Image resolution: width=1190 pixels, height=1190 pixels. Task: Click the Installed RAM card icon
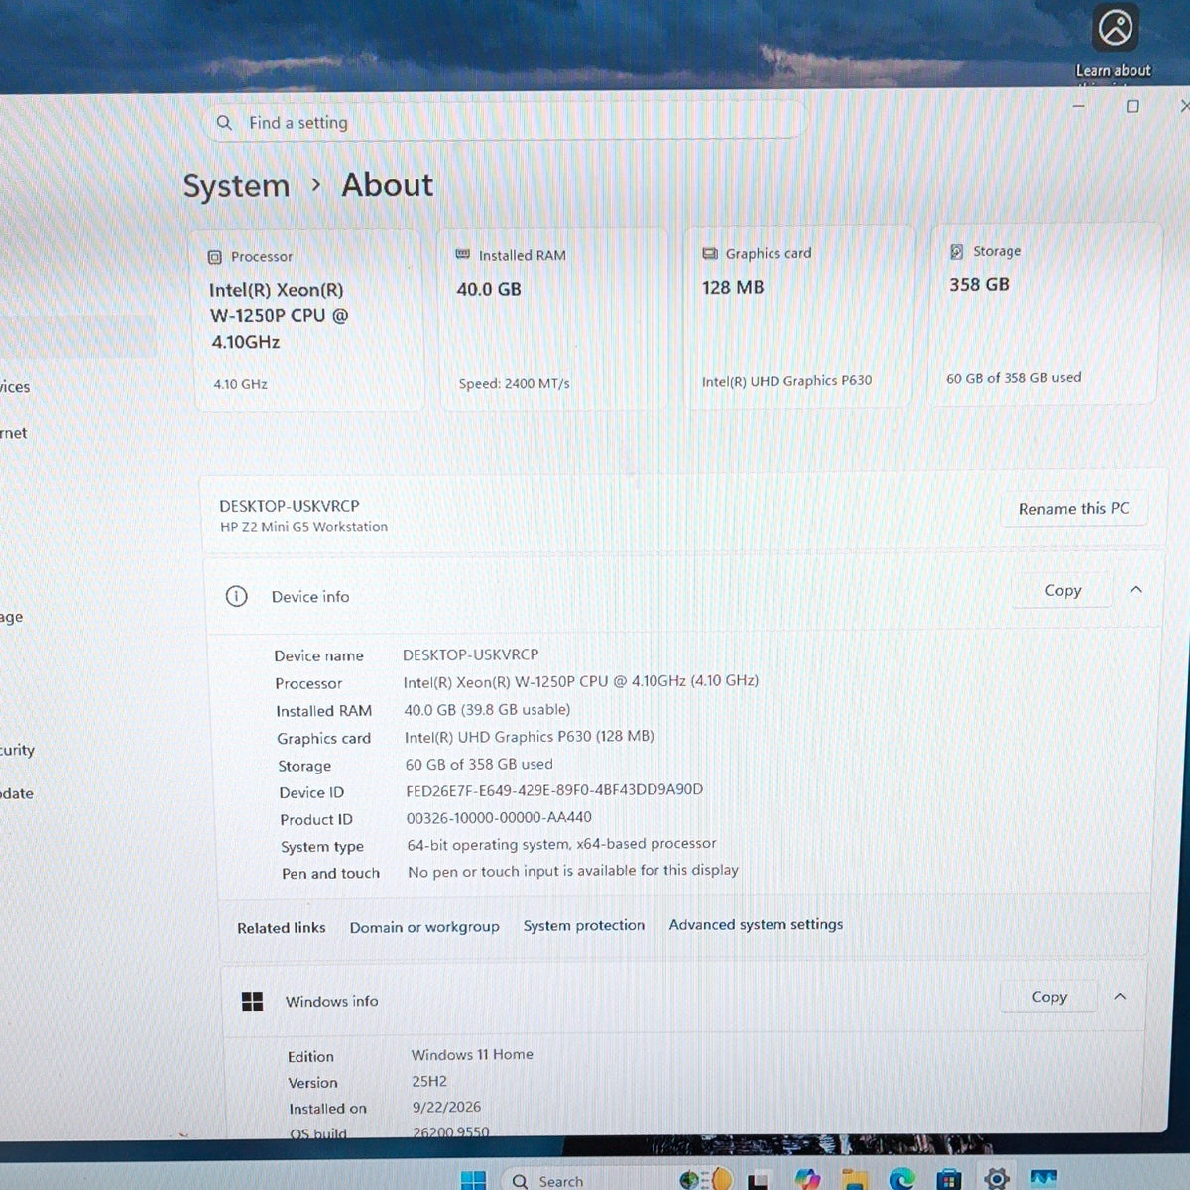pos(462,255)
